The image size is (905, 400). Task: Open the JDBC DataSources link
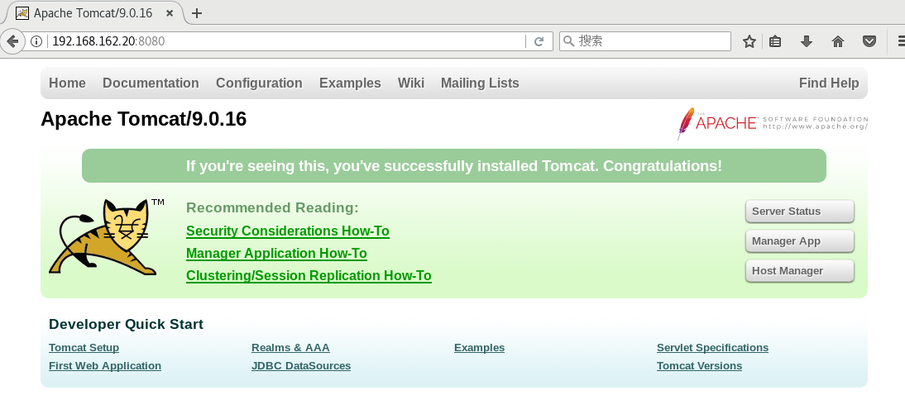301,366
